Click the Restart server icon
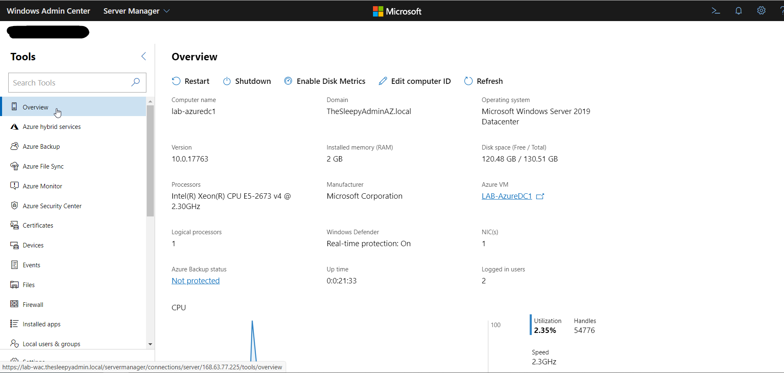Image resolution: width=784 pixels, height=373 pixels. tap(176, 81)
